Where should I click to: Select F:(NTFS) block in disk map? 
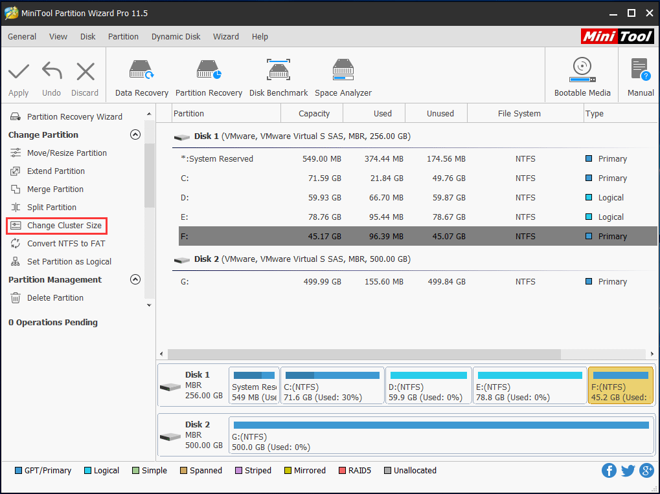(x=620, y=385)
